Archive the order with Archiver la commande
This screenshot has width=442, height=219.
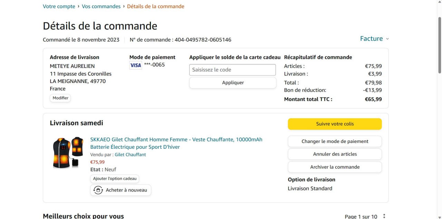[x=335, y=167]
